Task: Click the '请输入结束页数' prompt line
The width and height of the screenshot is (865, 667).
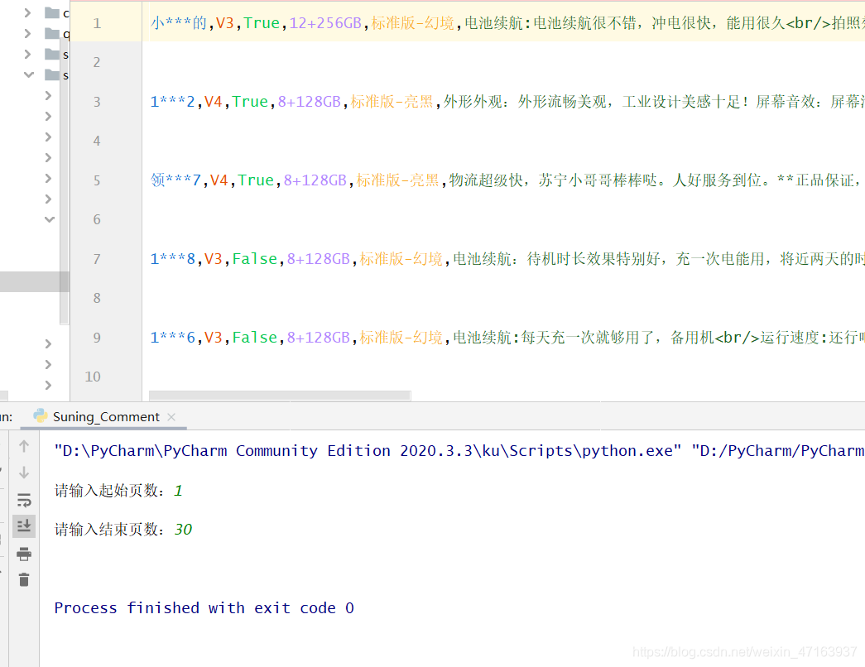Action: (x=123, y=530)
